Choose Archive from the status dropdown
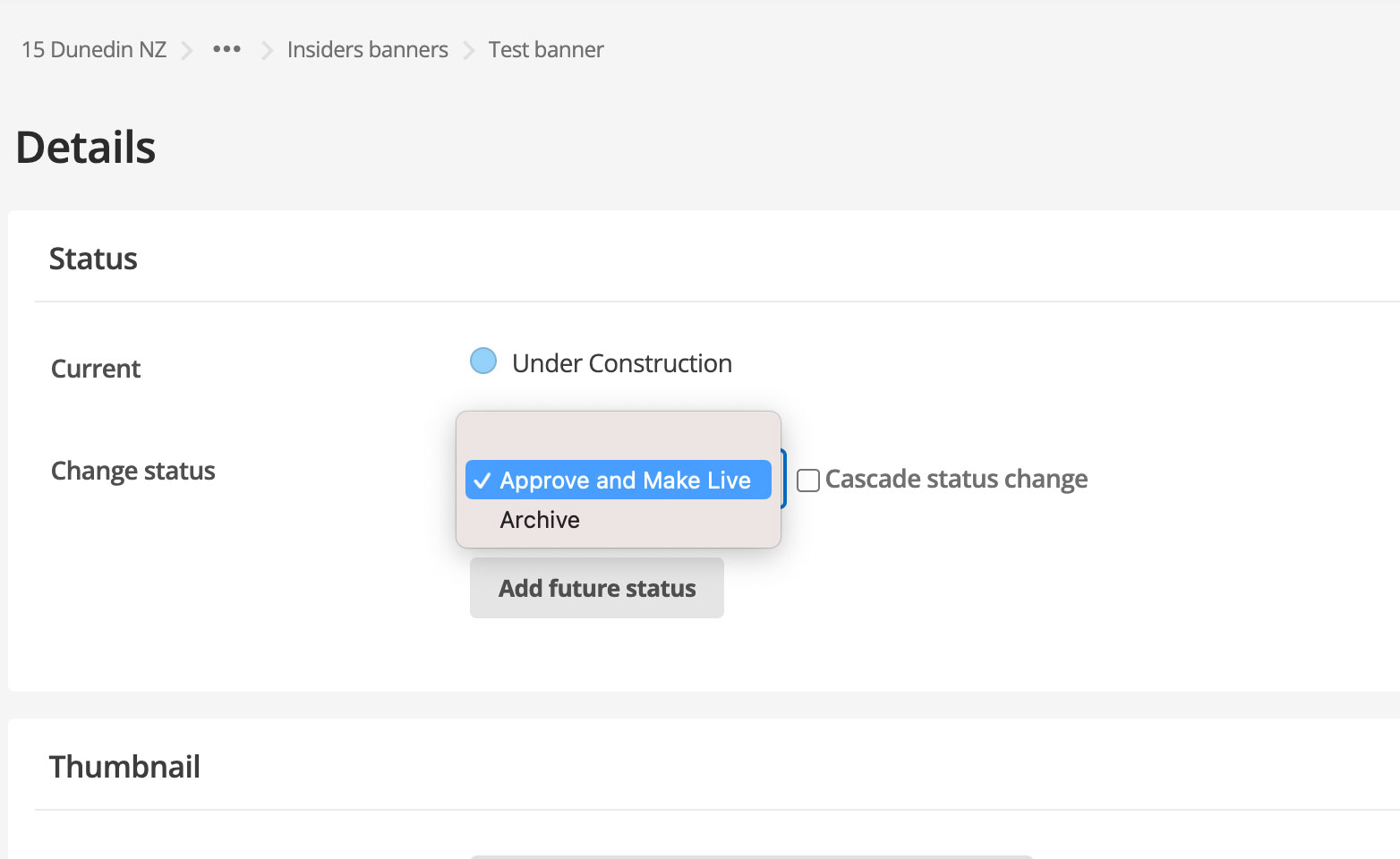This screenshot has height=859, width=1400. point(619,520)
